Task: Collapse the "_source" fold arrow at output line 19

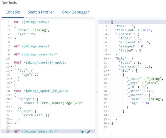Action: 109,95
